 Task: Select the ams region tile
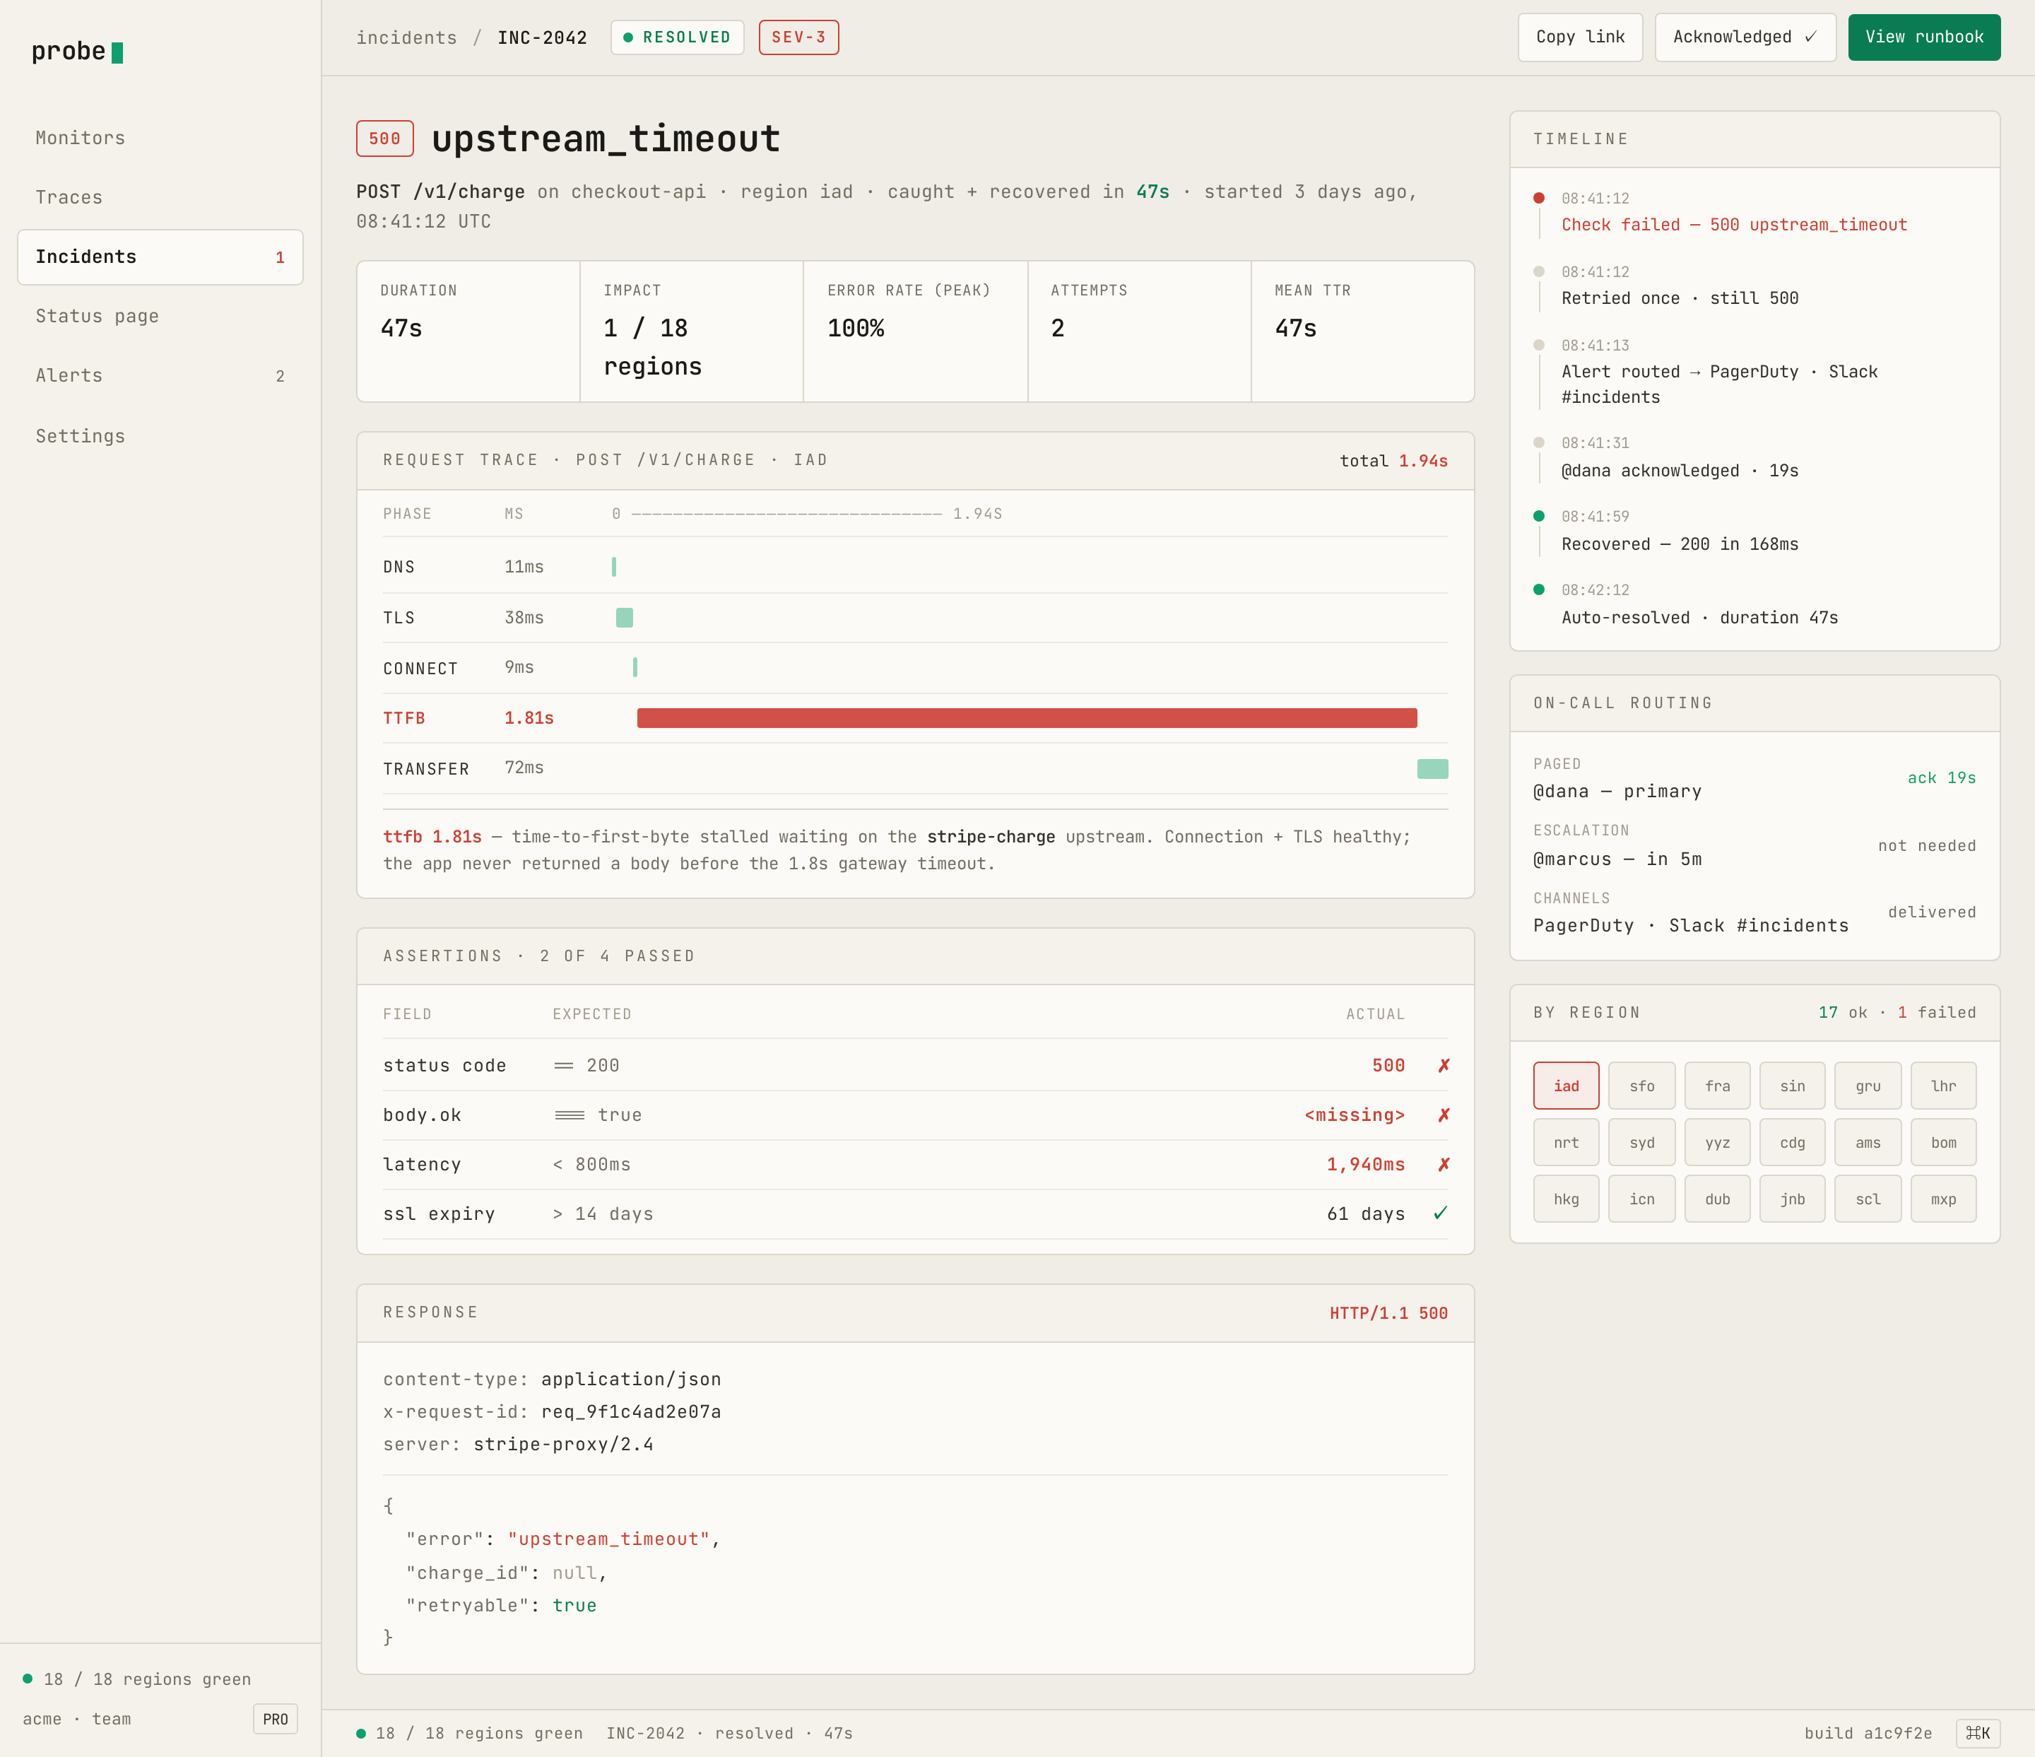pyautogui.click(x=1867, y=1142)
